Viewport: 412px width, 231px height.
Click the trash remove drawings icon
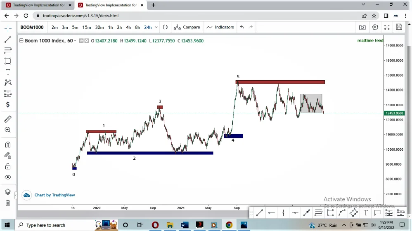point(8,203)
